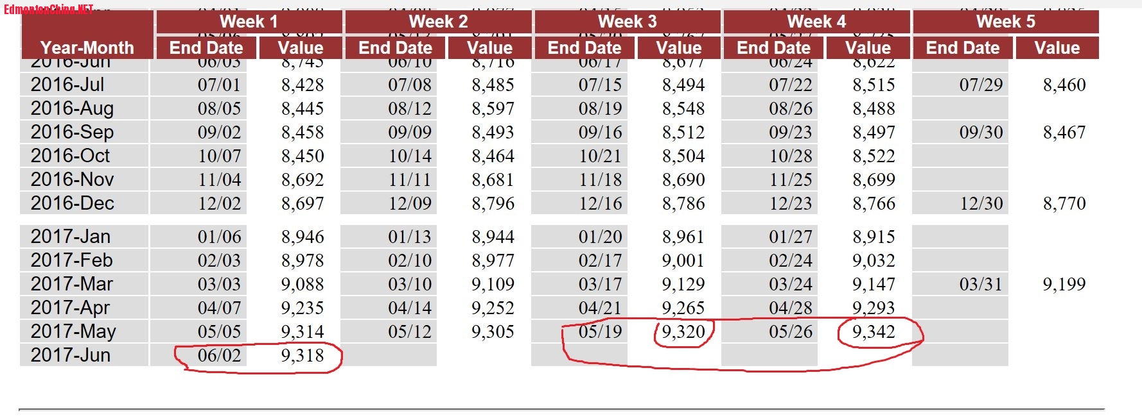Click the Value header under Week 4
This screenshot has width=1142, height=418.
point(868,47)
